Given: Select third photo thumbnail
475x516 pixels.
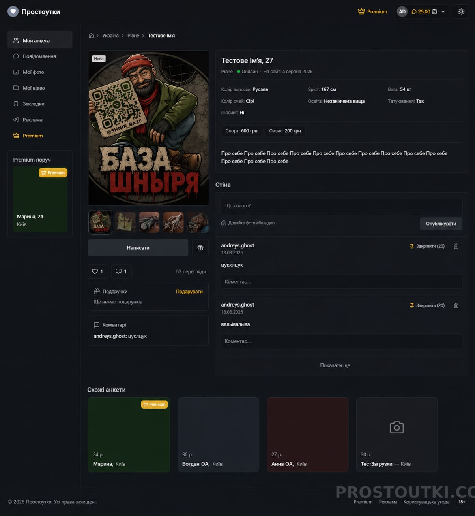Looking at the screenshot, I should [x=149, y=222].
